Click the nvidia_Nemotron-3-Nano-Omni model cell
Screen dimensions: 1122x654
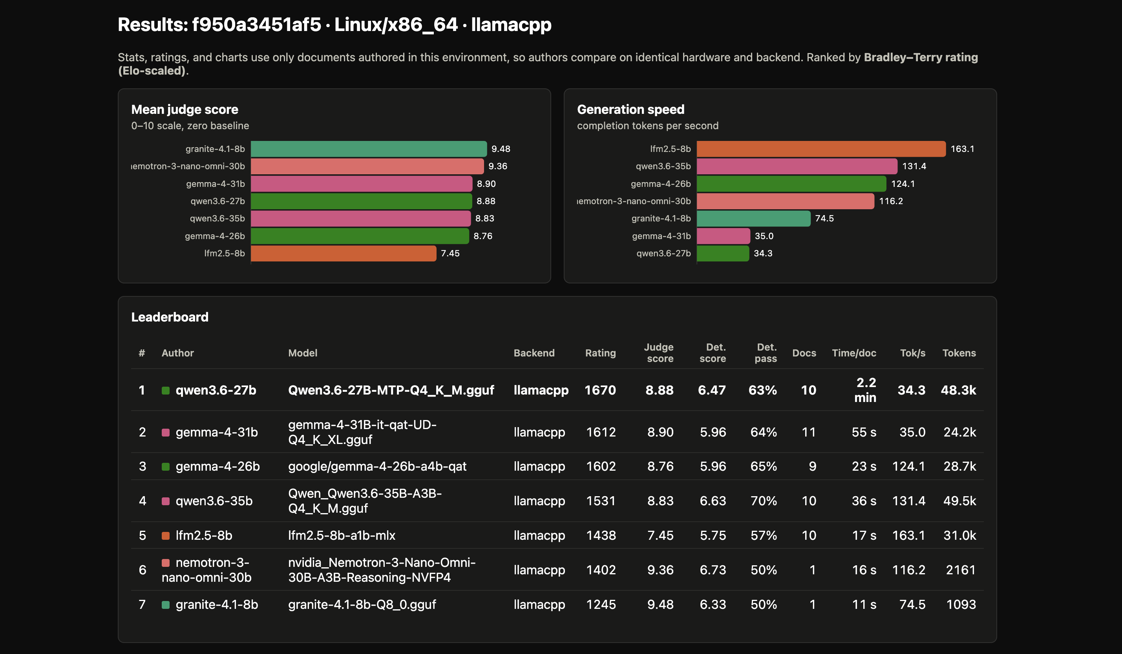click(x=382, y=570)
